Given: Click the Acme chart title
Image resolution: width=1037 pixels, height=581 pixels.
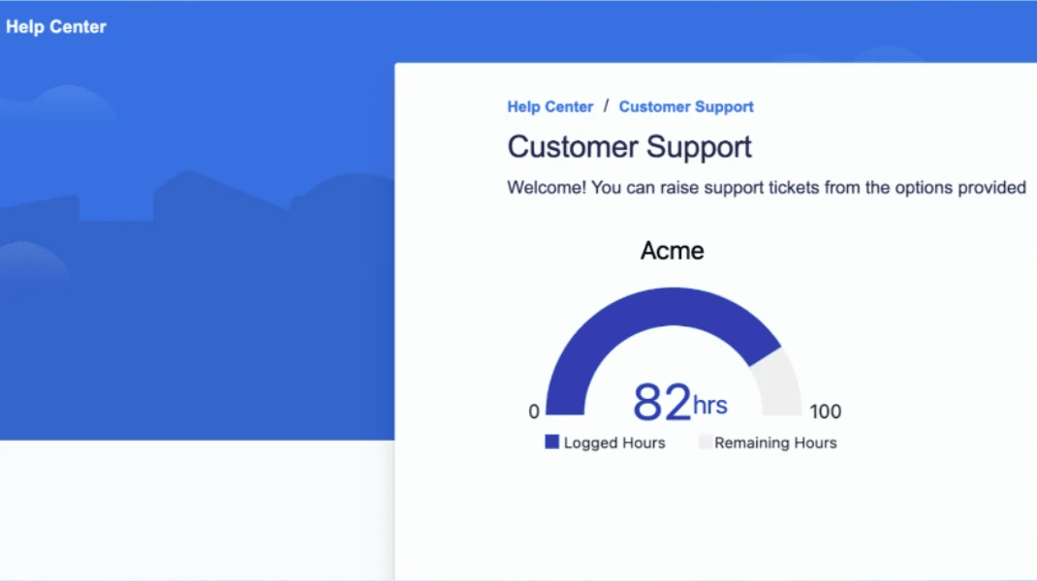Looking at the screenshot, I should pos(672,251).
